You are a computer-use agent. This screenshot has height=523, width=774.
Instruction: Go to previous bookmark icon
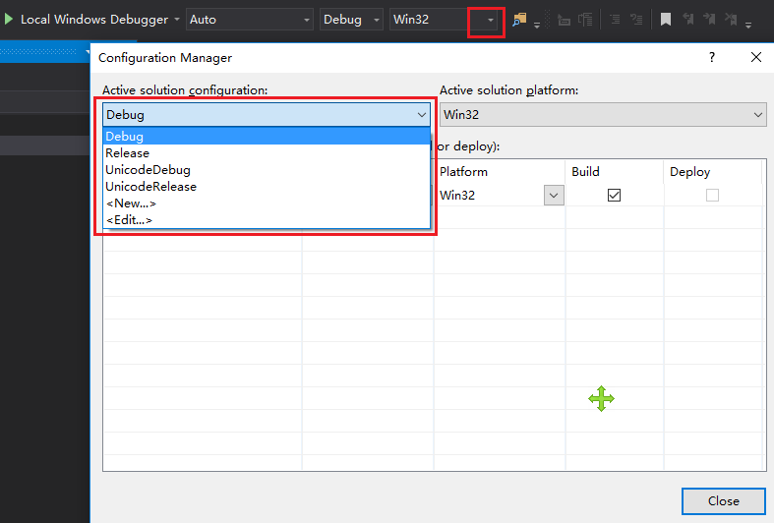pyautogui.click(x=688, y=20)
